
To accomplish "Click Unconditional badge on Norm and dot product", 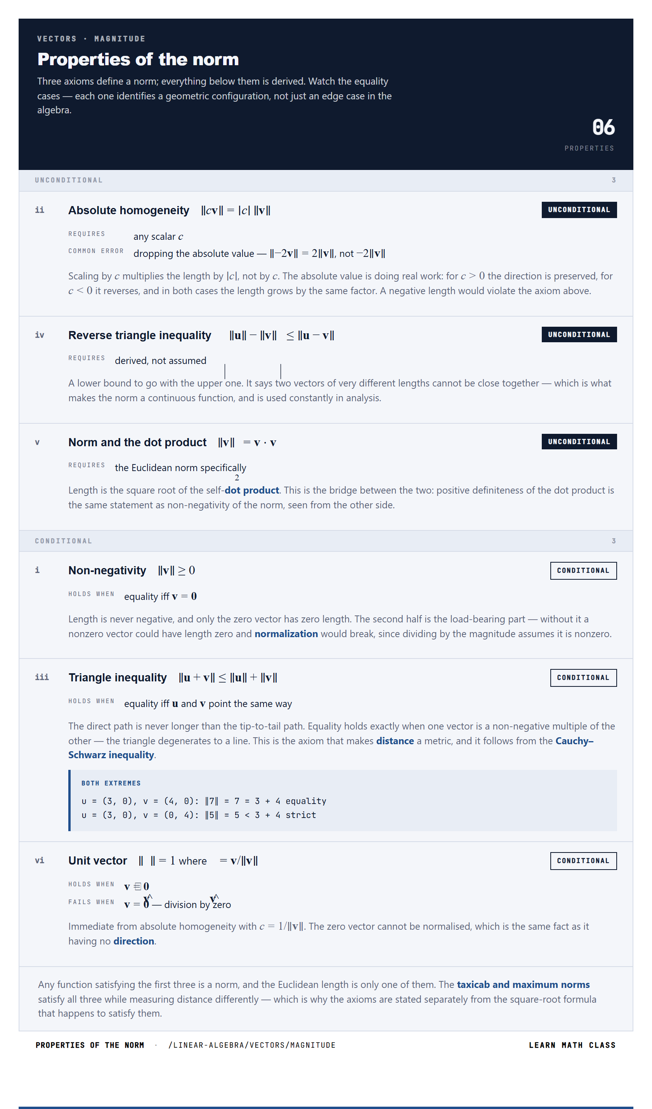I will pos(579,442).
